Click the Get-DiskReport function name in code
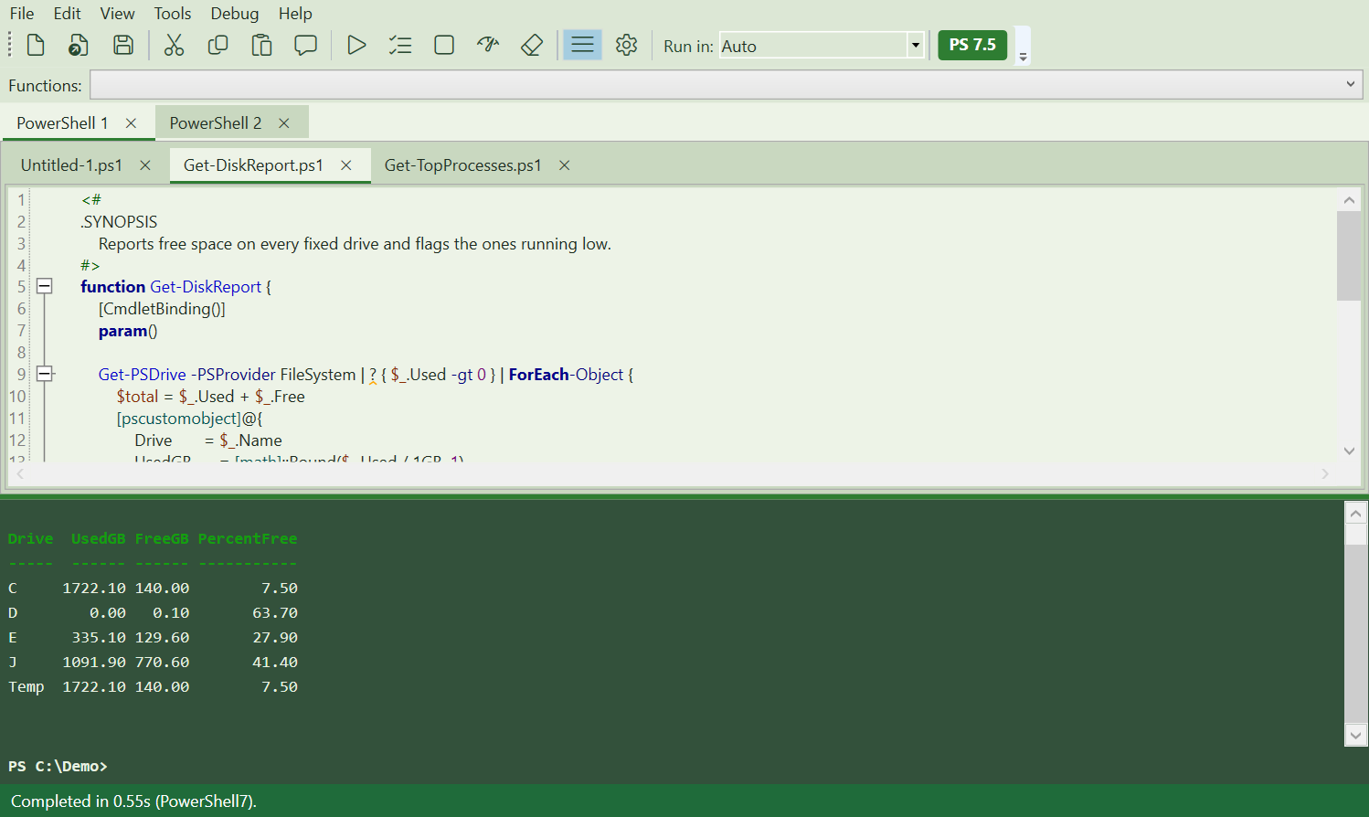 [206, 287]
